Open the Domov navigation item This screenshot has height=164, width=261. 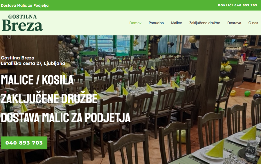click(x=135, y=23)
